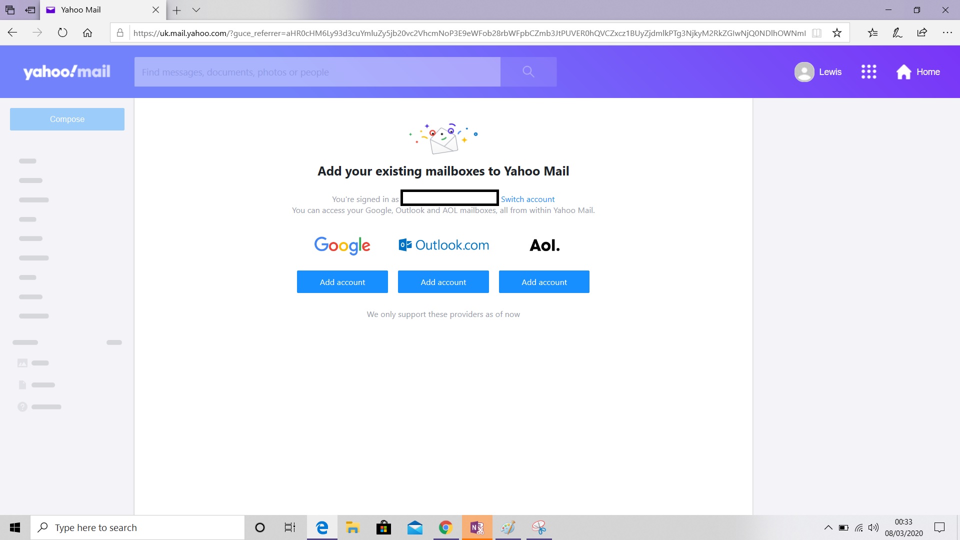Click the Lewis profile avatar

(x=804, y=71)
